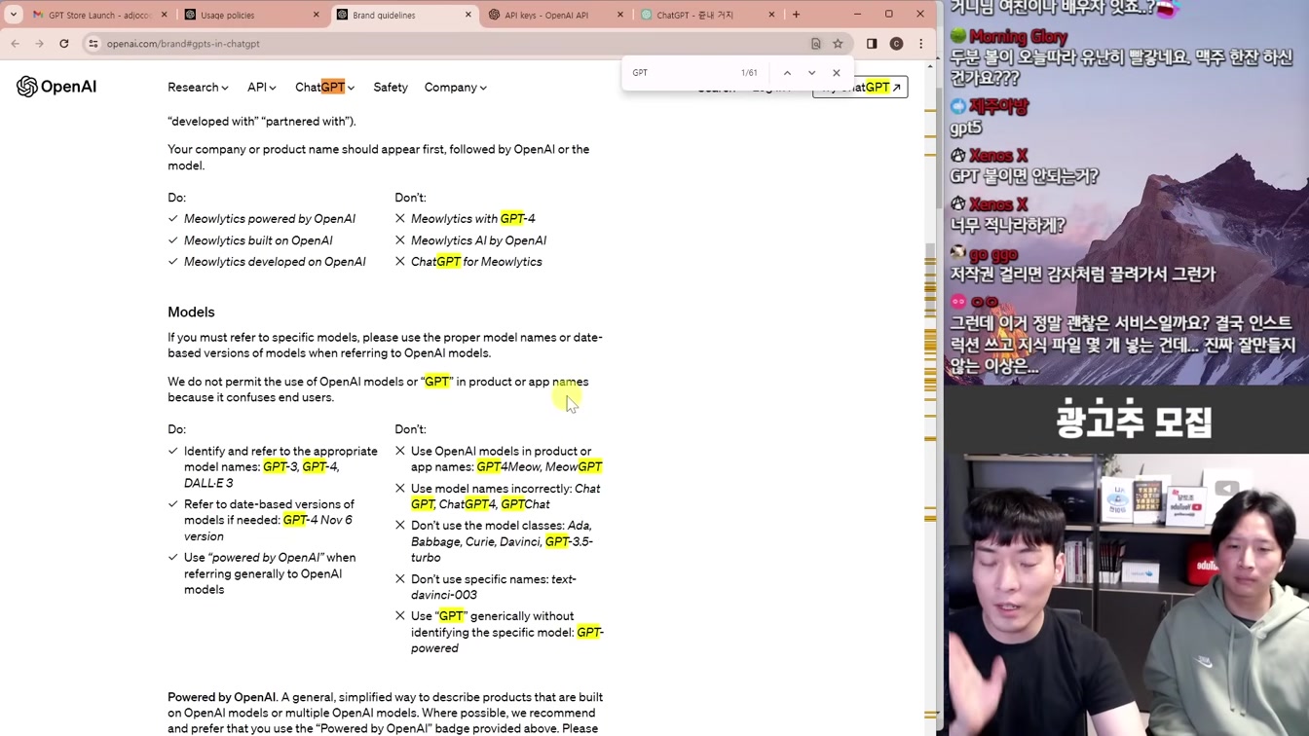The image size is (1309, 736).
Task: Select the Brand guidelines tab
Action: coord(403,15)
